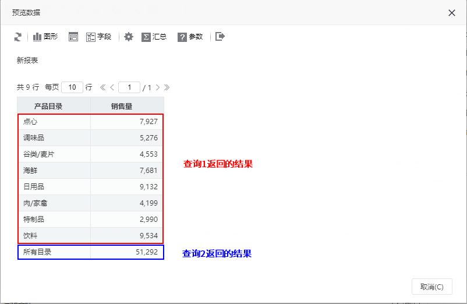This screenshot has width=467, height=304.
Task: Open the 图形 chart view
Action: coord(45,37)
